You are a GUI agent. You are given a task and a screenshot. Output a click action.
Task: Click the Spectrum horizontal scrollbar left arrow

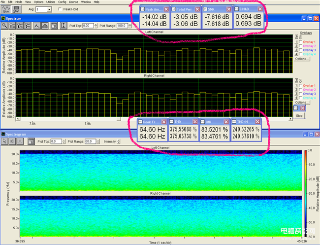point(18,119)
